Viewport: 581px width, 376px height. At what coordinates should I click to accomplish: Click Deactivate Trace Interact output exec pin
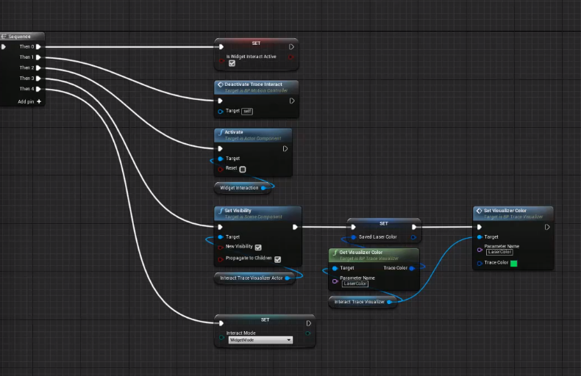292,101
